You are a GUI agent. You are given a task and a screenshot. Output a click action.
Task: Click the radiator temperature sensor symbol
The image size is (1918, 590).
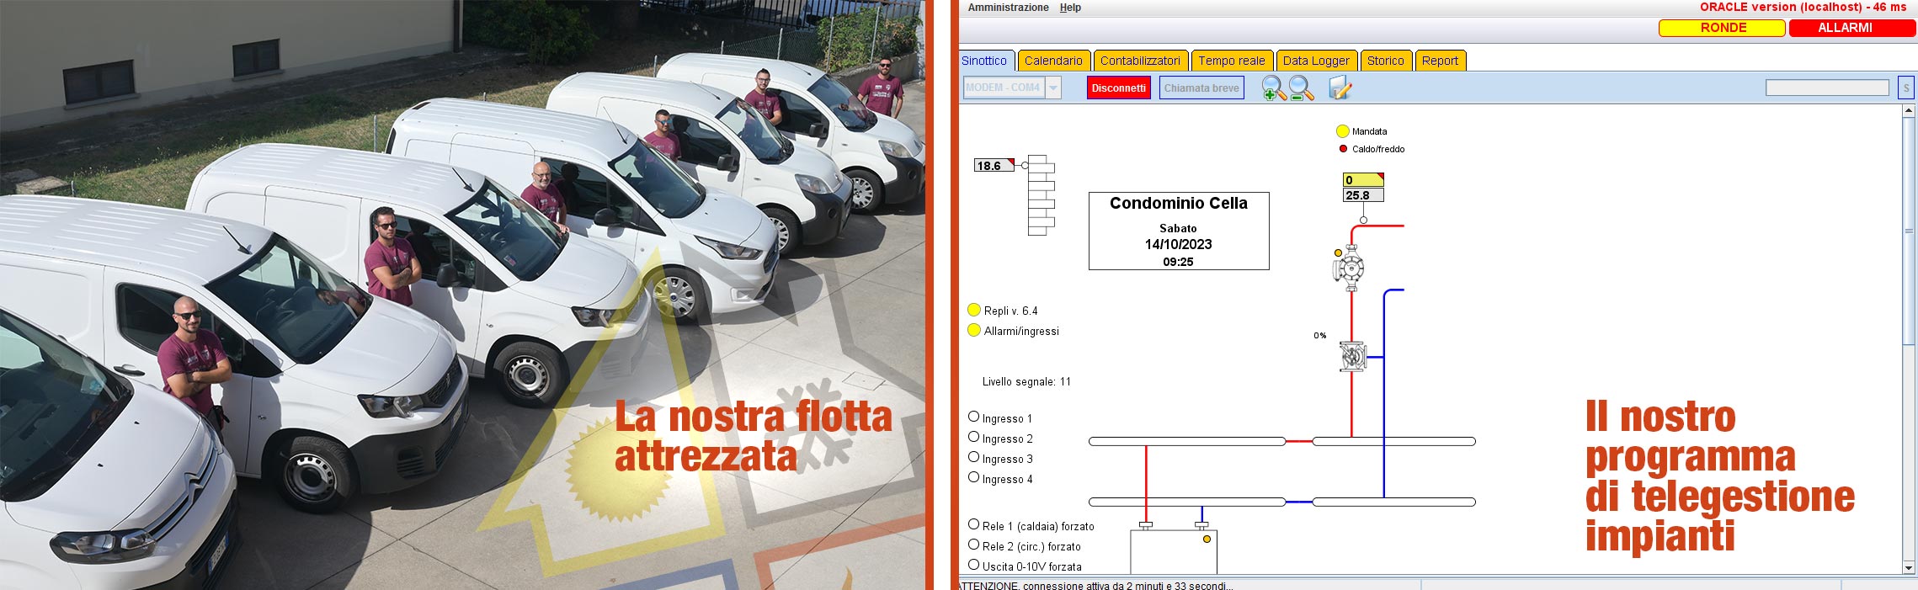1041,194
